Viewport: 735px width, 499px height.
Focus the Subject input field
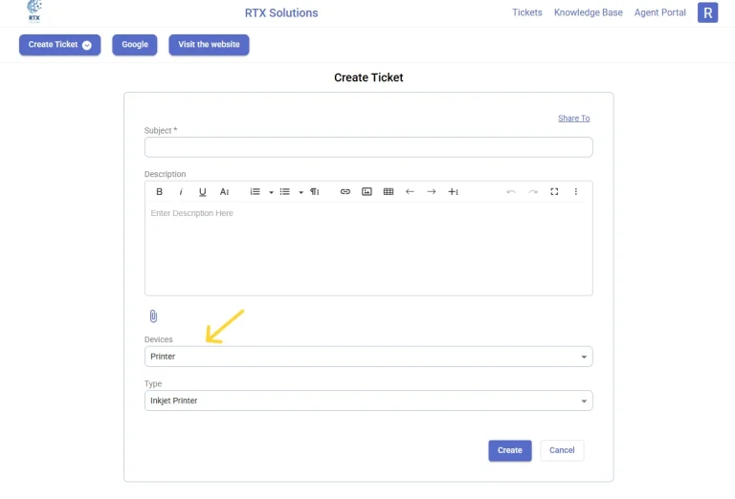click(368, 147)
